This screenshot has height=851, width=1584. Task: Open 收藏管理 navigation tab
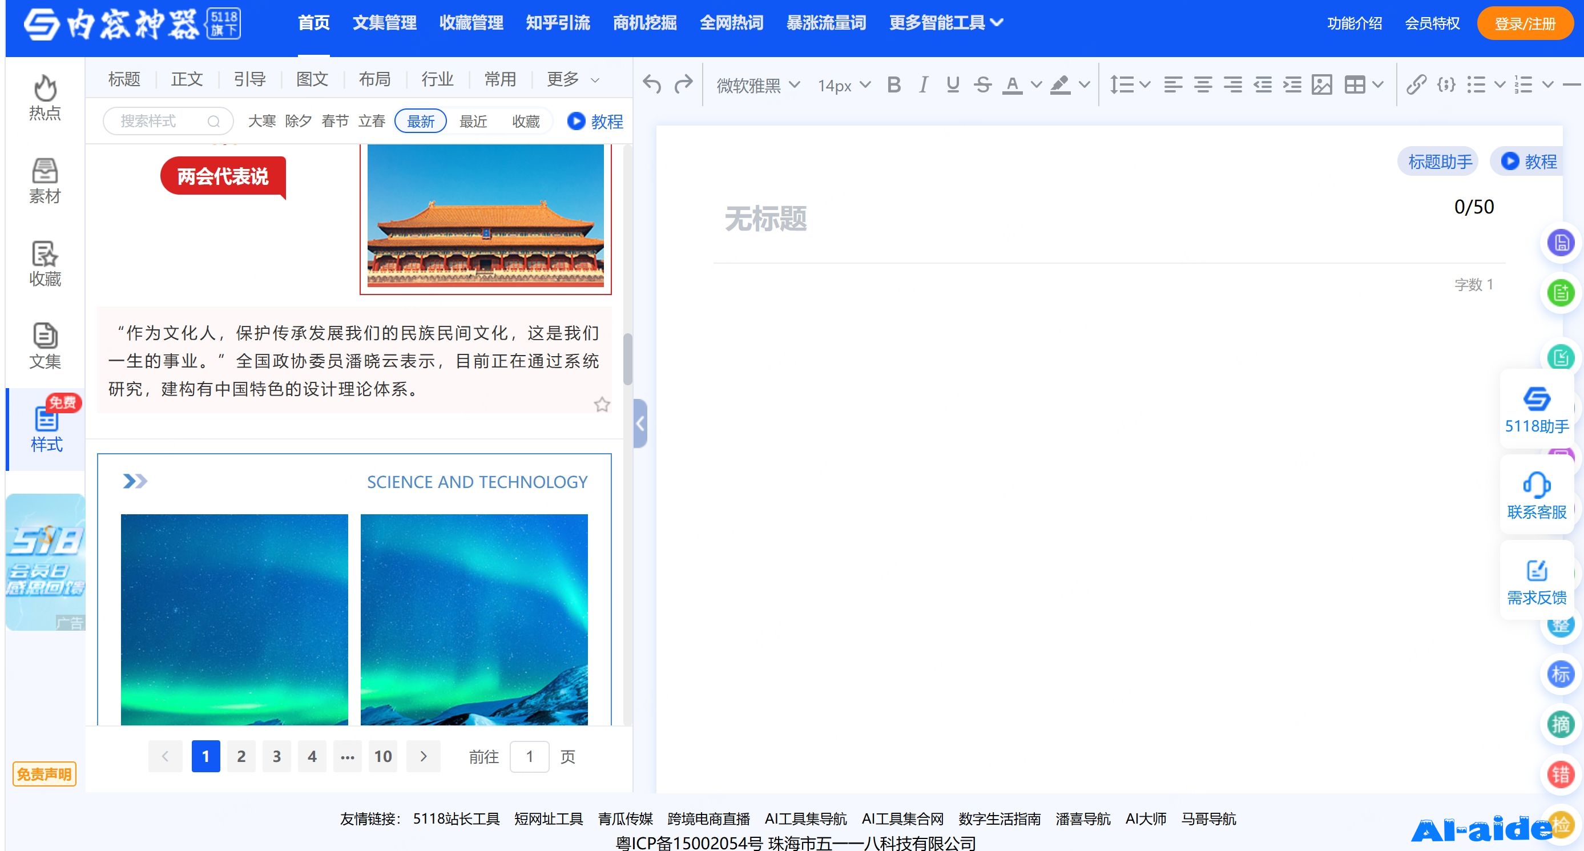(x=471, y=23)
